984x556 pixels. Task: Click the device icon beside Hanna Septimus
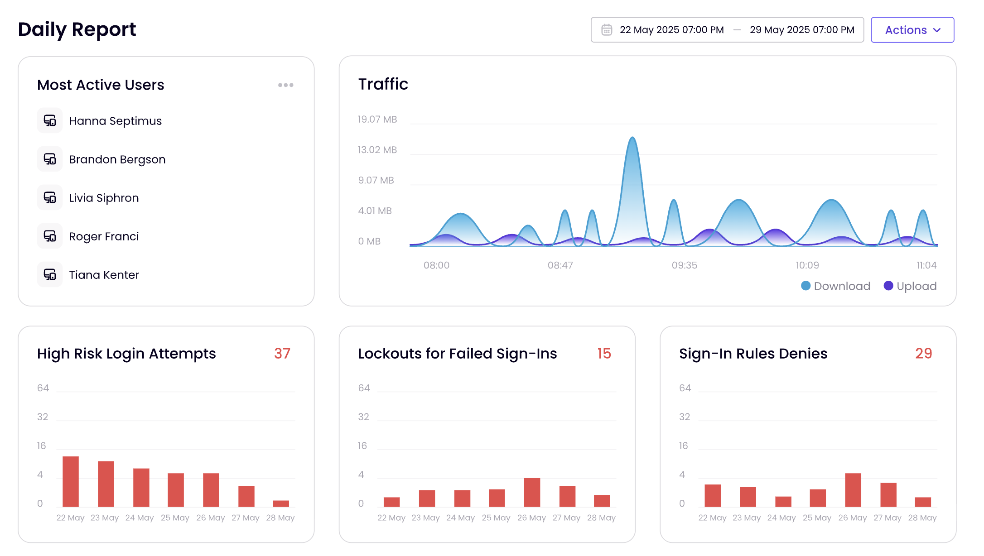(x=50, y=120)
